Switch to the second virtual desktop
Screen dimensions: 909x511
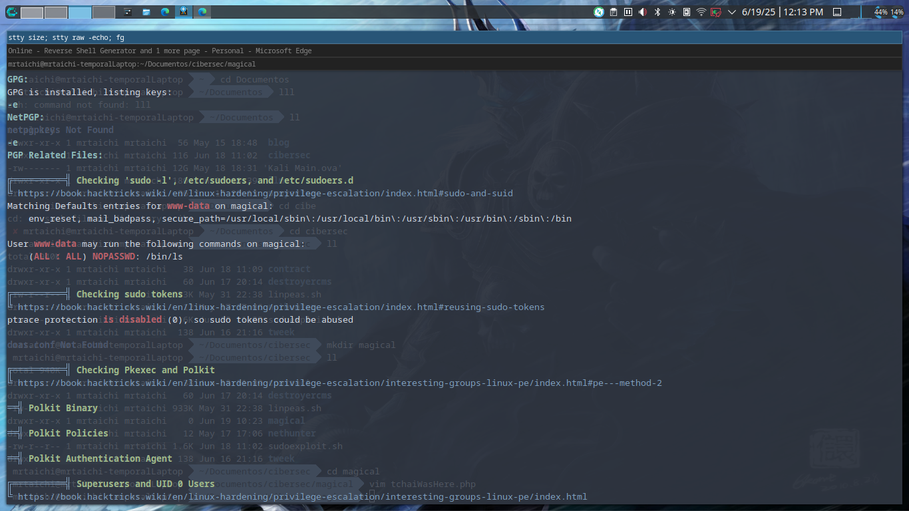56,12
